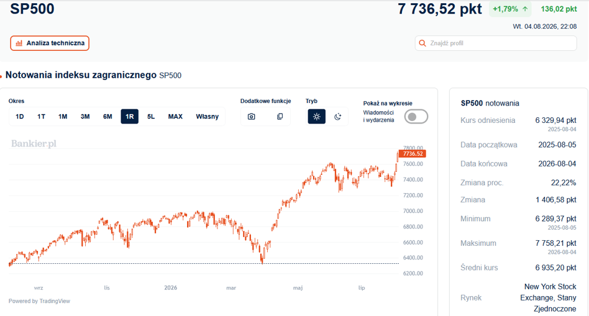Click the Znajdź profil search field

point(496,43)
